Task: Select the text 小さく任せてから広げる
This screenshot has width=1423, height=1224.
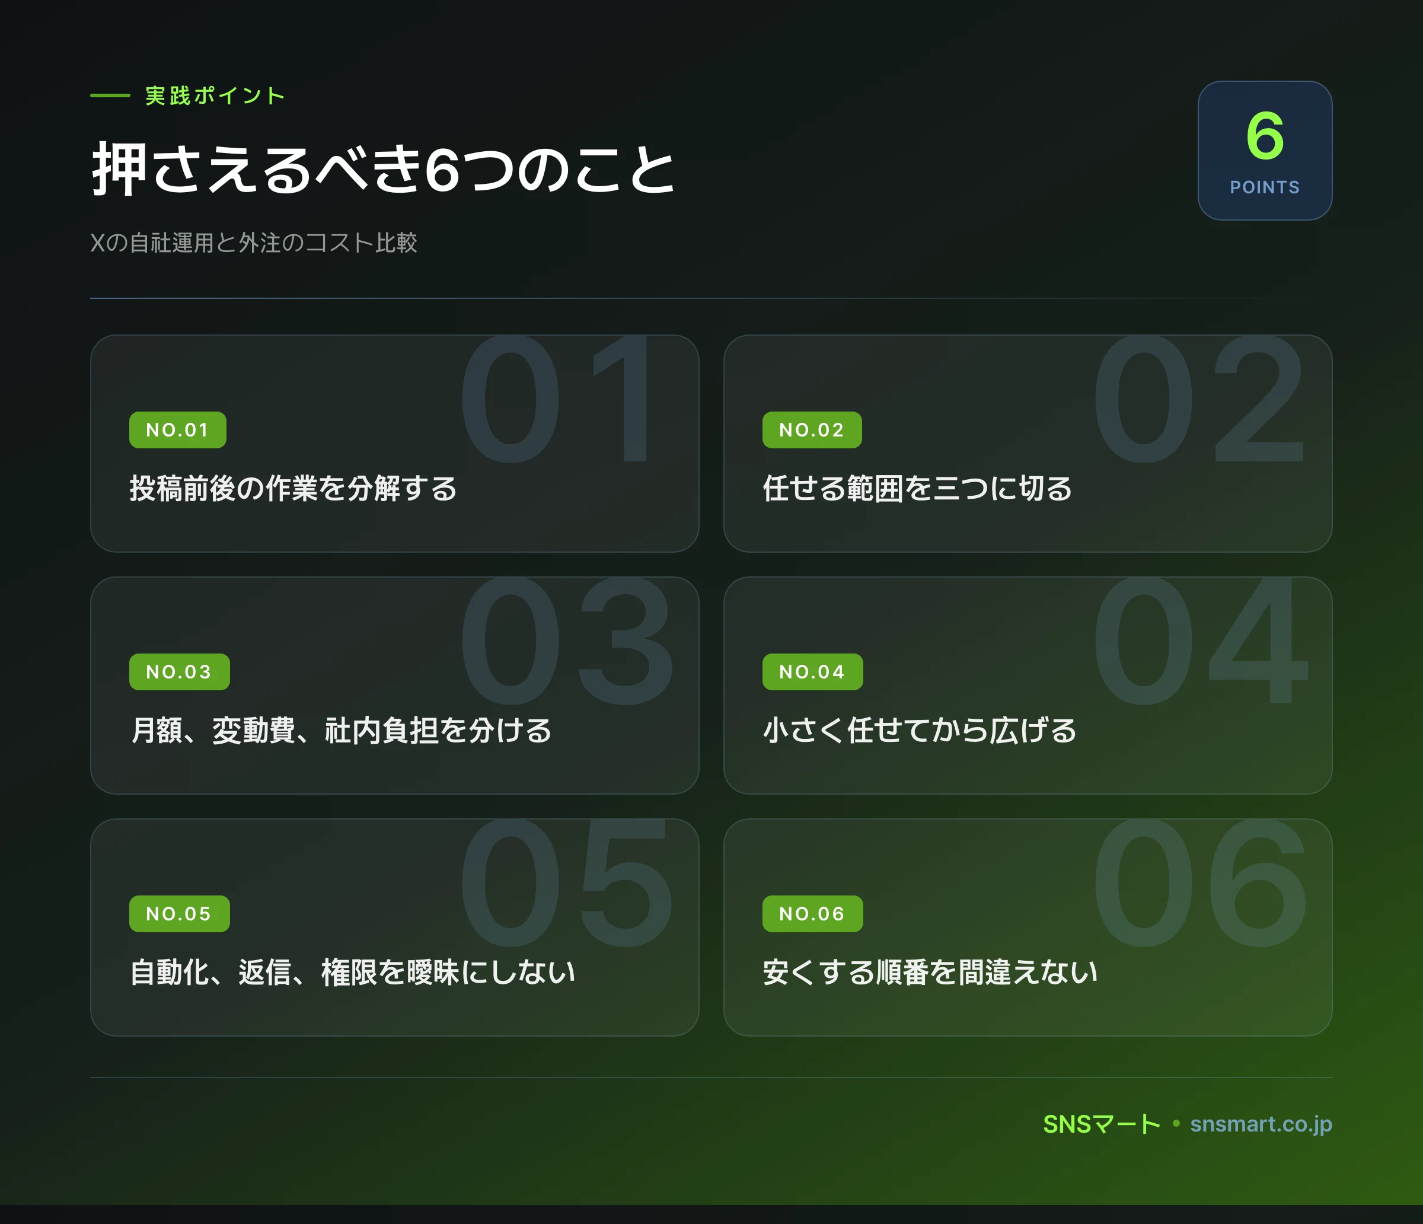Action: 920,731
